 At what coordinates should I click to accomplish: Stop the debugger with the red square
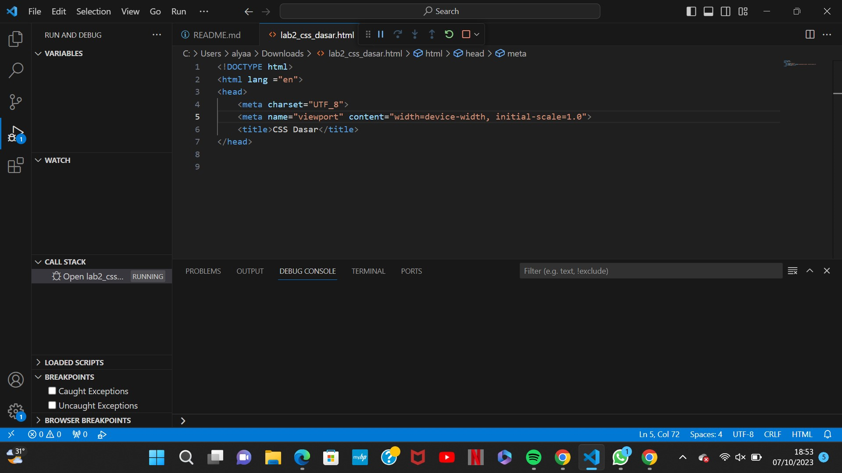tap(466, 34)
